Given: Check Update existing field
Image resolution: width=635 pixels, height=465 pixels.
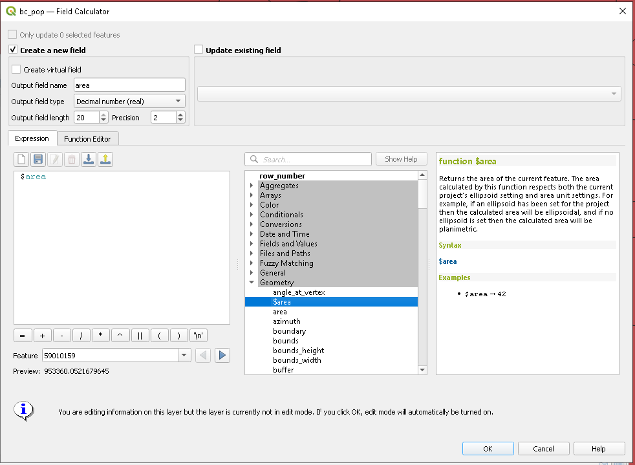Looking at the screenshot, I should click(199, 50).
